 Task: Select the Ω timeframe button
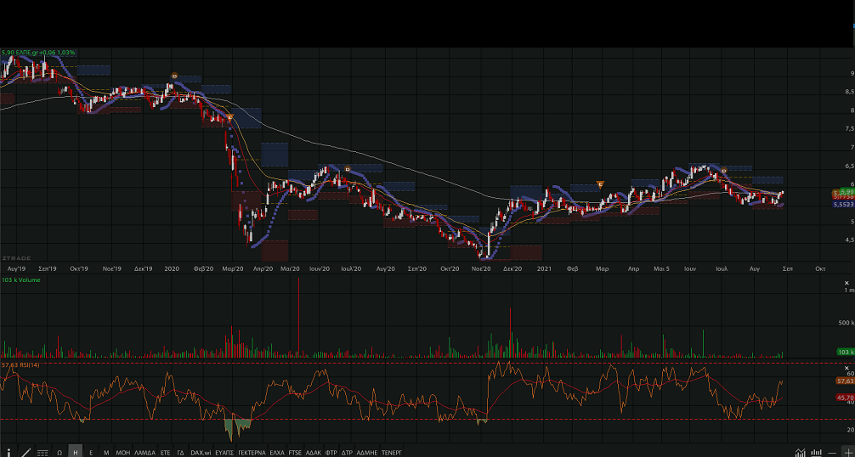click(59, 453)
